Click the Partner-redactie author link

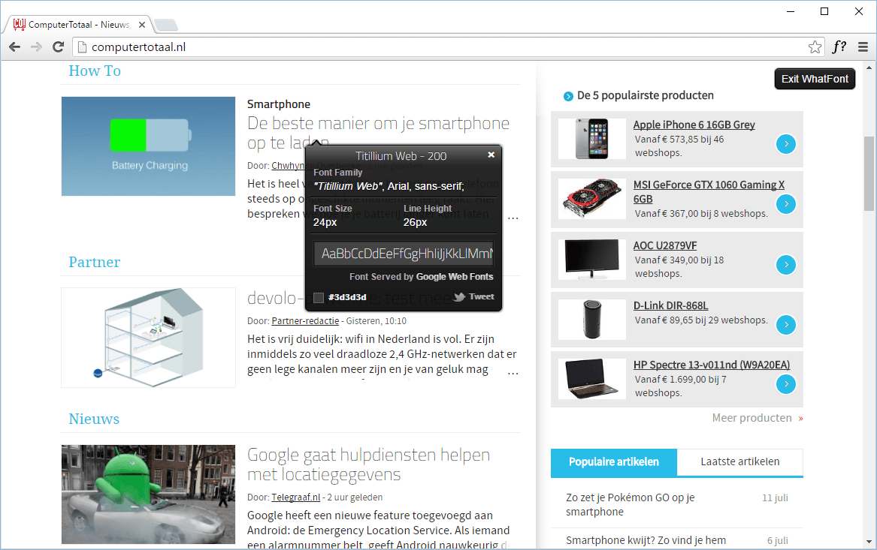pos(305,321)
